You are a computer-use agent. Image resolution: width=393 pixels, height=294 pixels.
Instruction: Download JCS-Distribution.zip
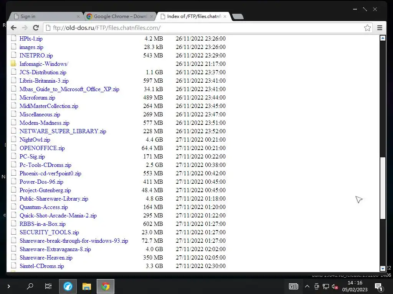[x=43, y=72]
